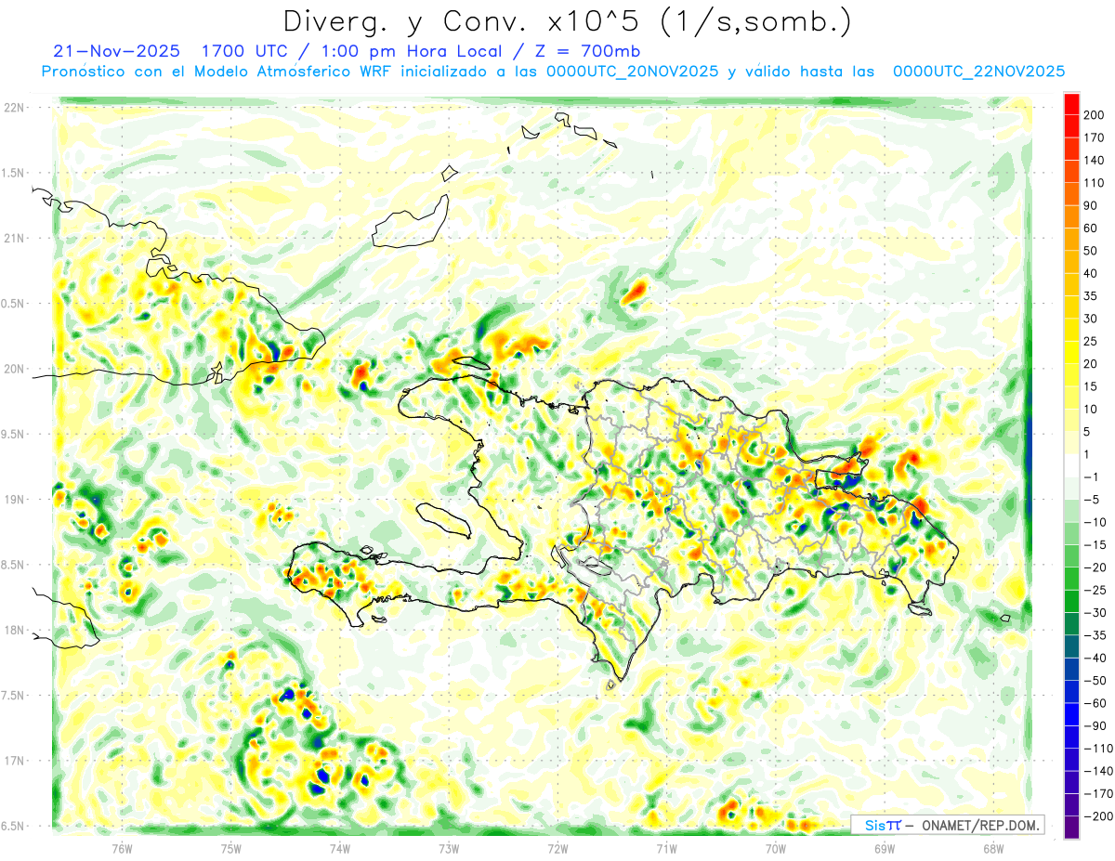Click the valid-until time '0000UTC_22NOV2025'
Image resolution: width=1115 pixels, height=861 pixels.
tap(978, 72)
